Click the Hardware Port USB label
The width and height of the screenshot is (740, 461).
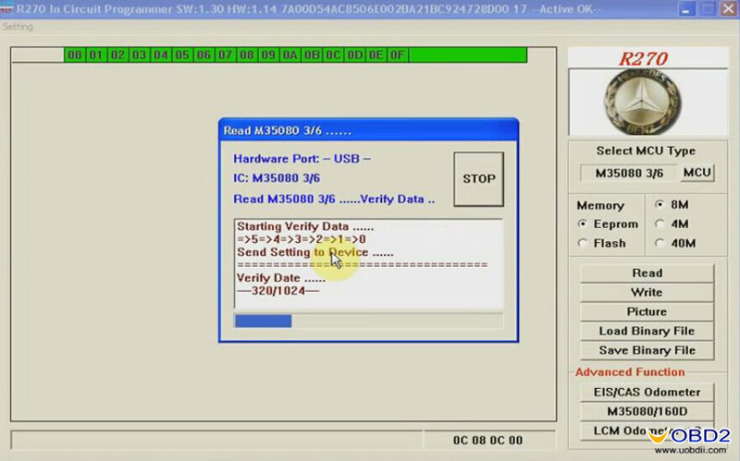302,159
